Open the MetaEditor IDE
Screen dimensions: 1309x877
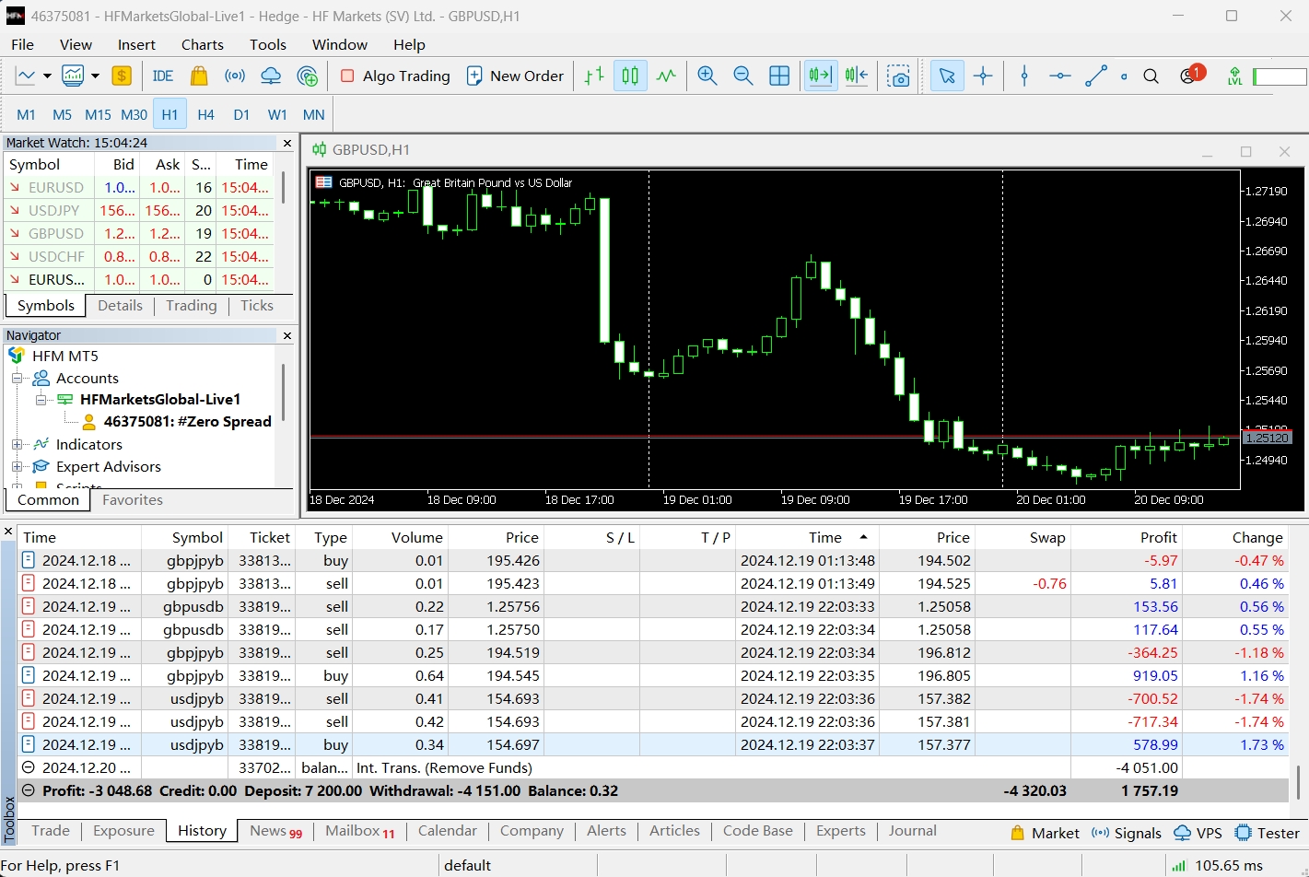click(x=163, y=76)
